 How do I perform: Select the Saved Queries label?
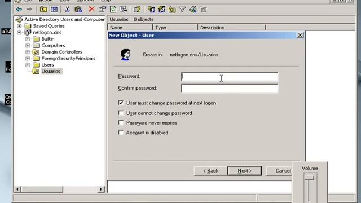click(x=49, y=26)
